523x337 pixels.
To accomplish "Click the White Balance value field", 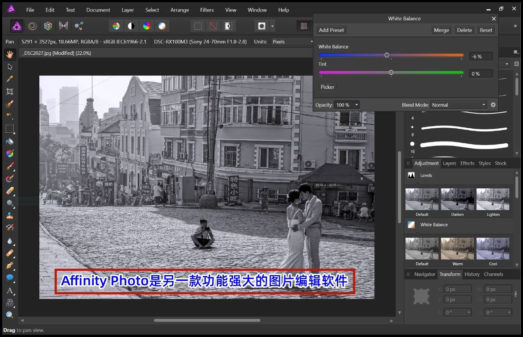I will (x=481, y=57).
